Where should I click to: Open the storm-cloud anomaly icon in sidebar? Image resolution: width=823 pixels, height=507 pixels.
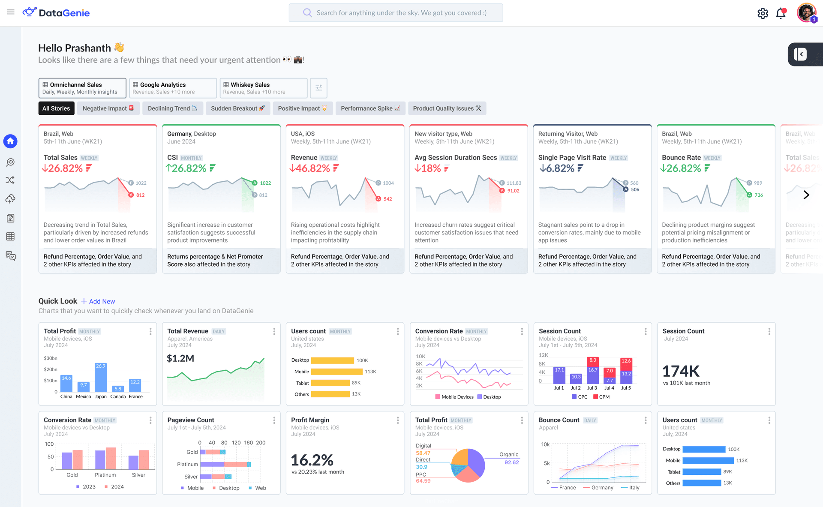coord(10,199)
